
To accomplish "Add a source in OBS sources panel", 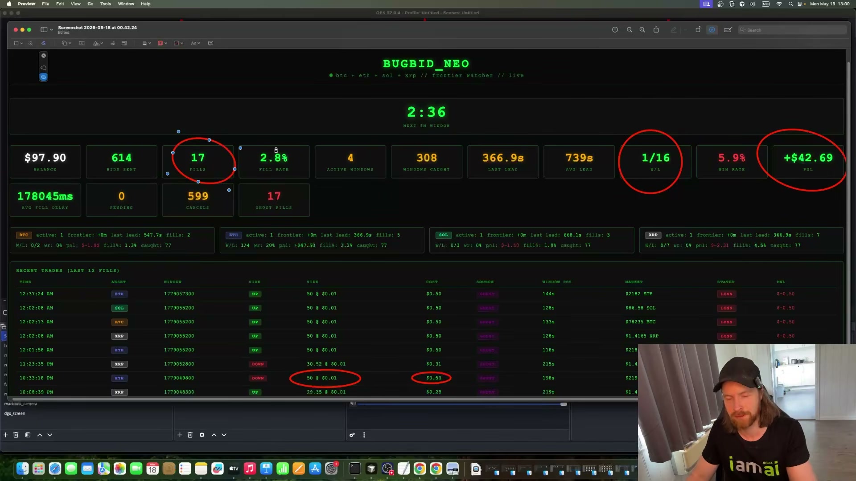I will tap(180, 435).
